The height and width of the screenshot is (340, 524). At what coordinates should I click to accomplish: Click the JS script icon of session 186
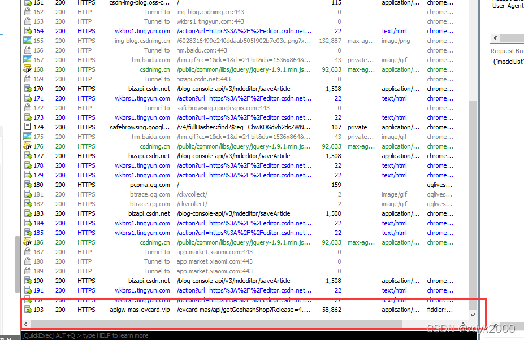click(28, 242)
